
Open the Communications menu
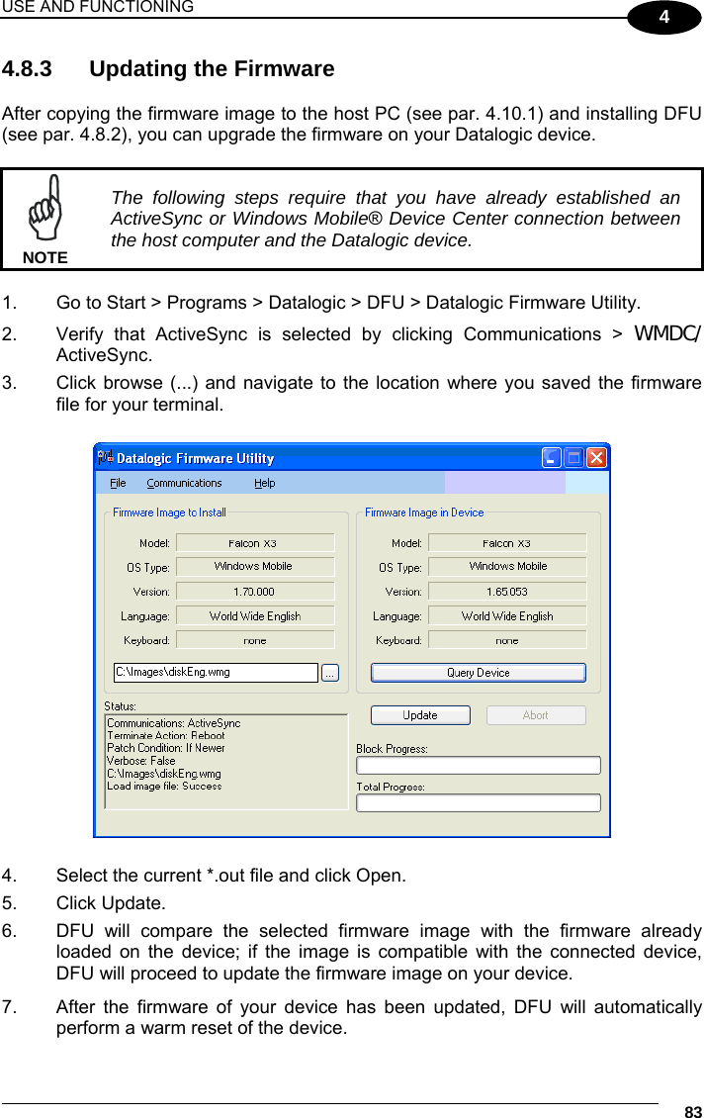(184, 483)
